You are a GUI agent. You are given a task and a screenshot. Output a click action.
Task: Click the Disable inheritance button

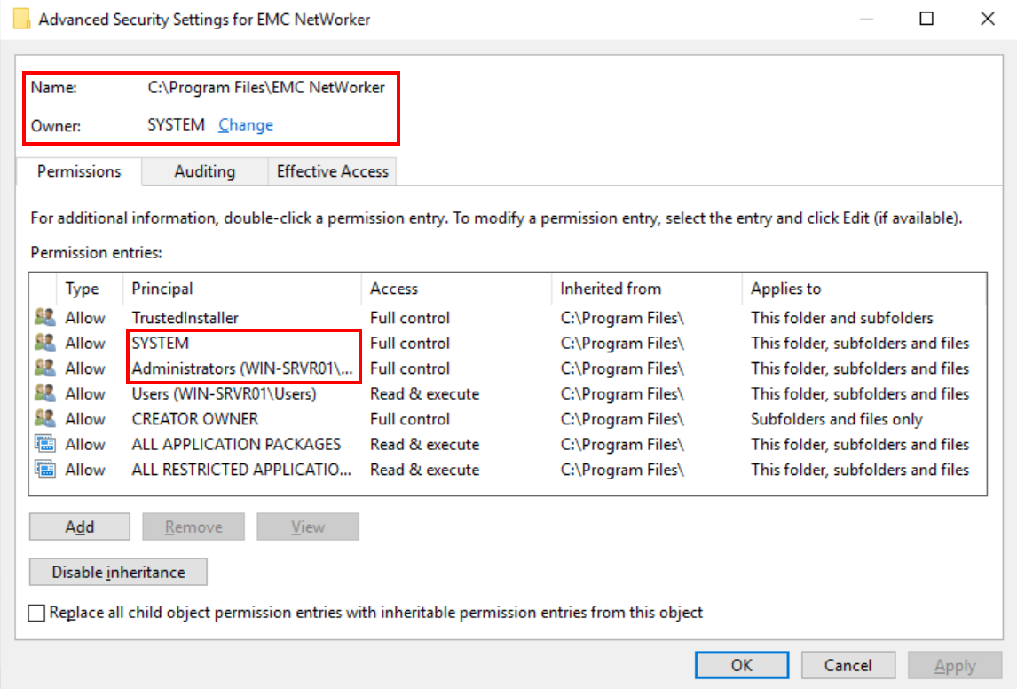tap(117, 571)
